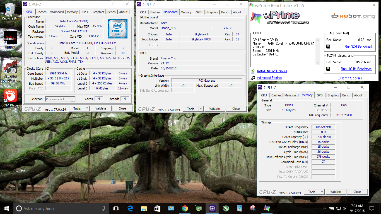Launch Microsoft Edge from the taskbar
381x214 pixels.
click(130, 208)
